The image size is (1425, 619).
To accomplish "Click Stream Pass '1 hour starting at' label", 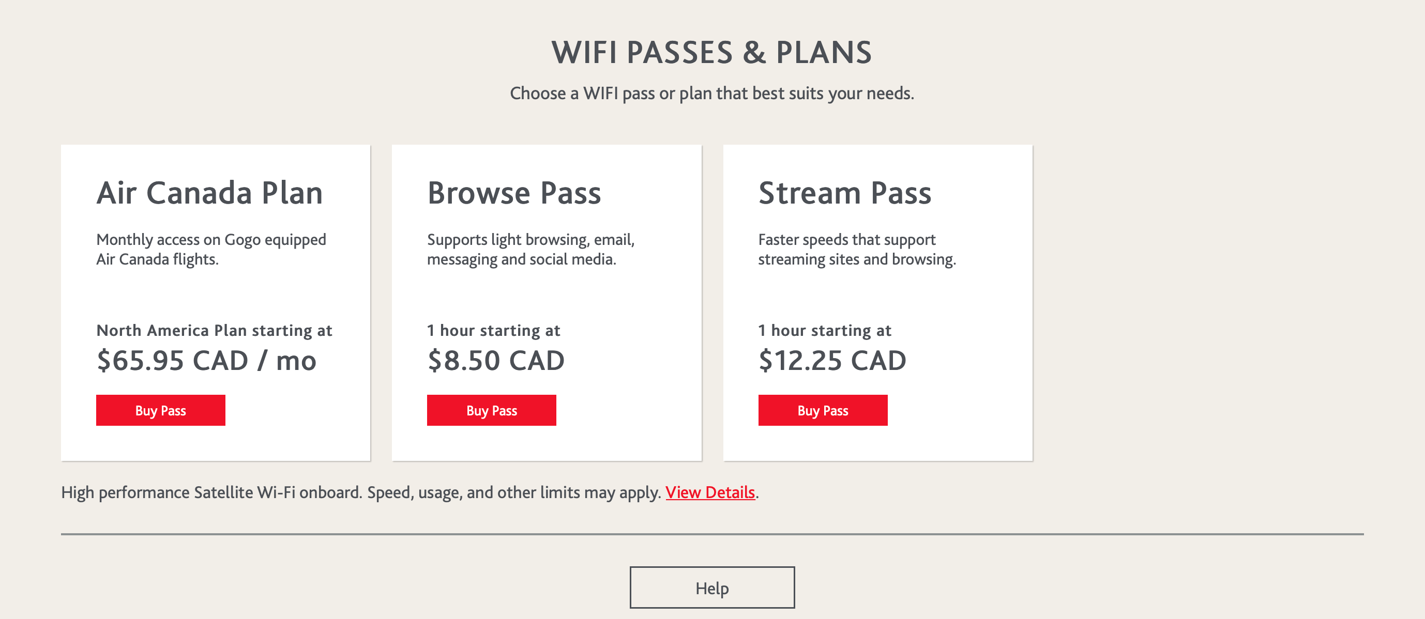I will [824, 331].
